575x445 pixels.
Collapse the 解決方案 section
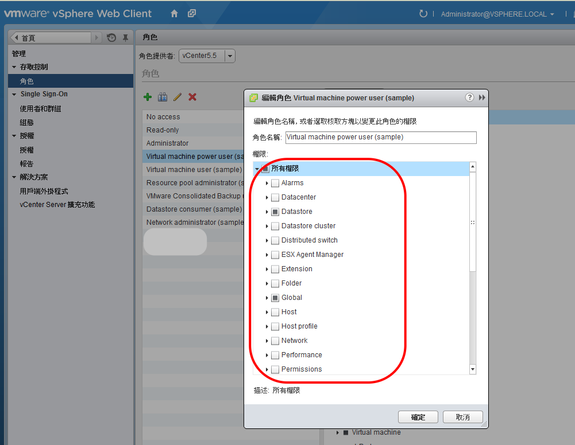coord(14,177)
